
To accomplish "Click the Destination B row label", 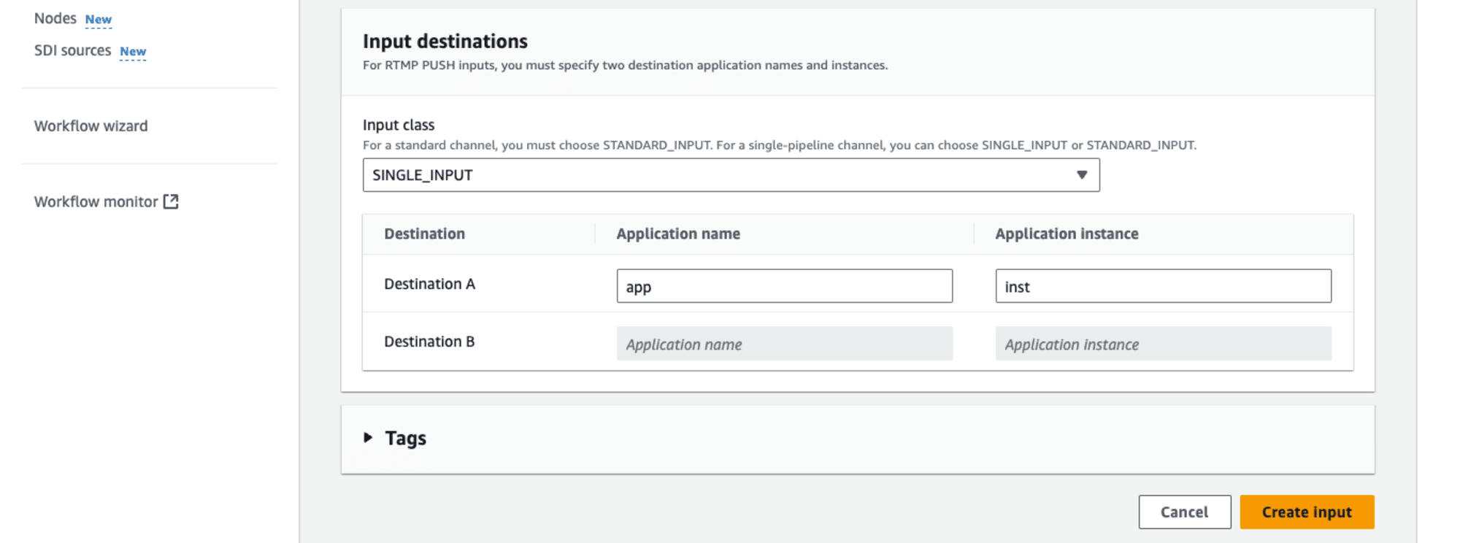I will (x=429, y=342).
